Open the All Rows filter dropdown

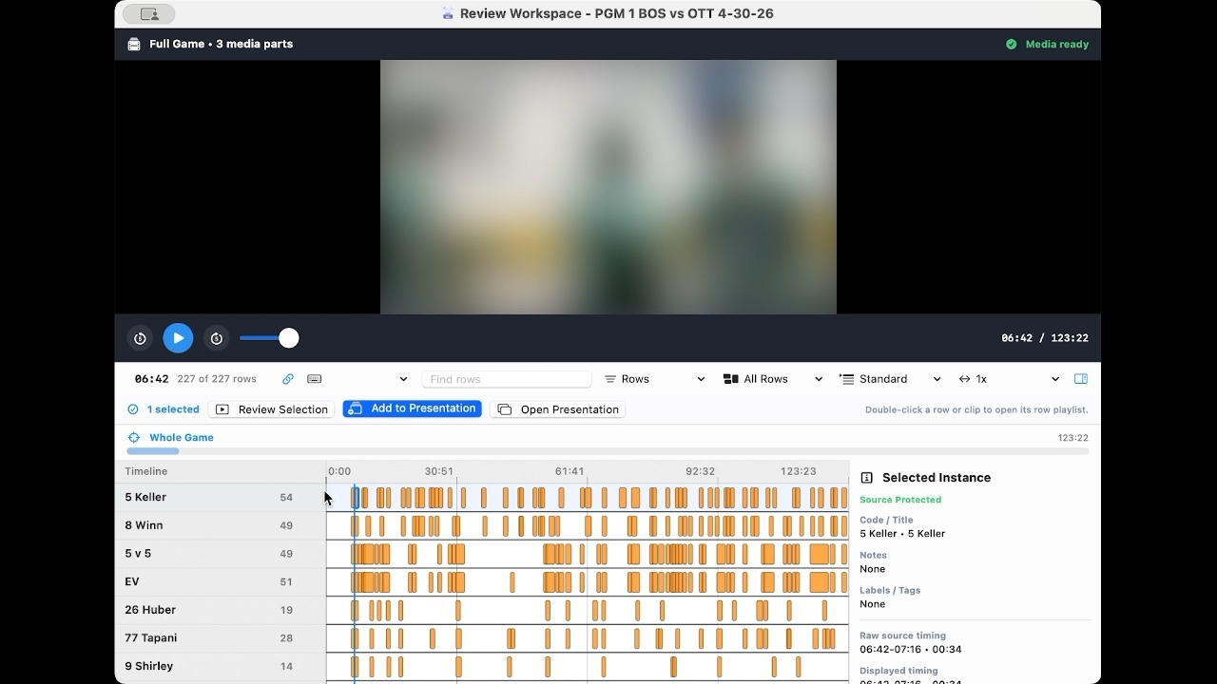coord(773,379)
